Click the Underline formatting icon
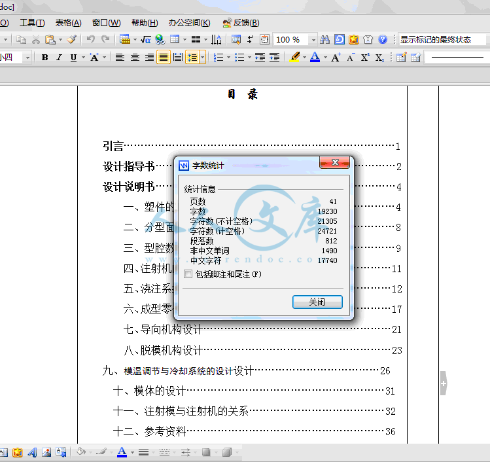This screenshot has width=490, height=462. (x=73, y=58)
